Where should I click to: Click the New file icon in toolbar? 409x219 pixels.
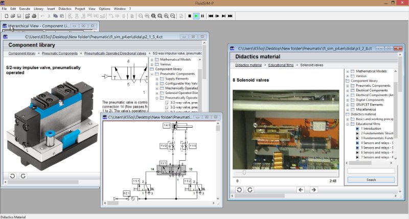(x=6, y=16)
